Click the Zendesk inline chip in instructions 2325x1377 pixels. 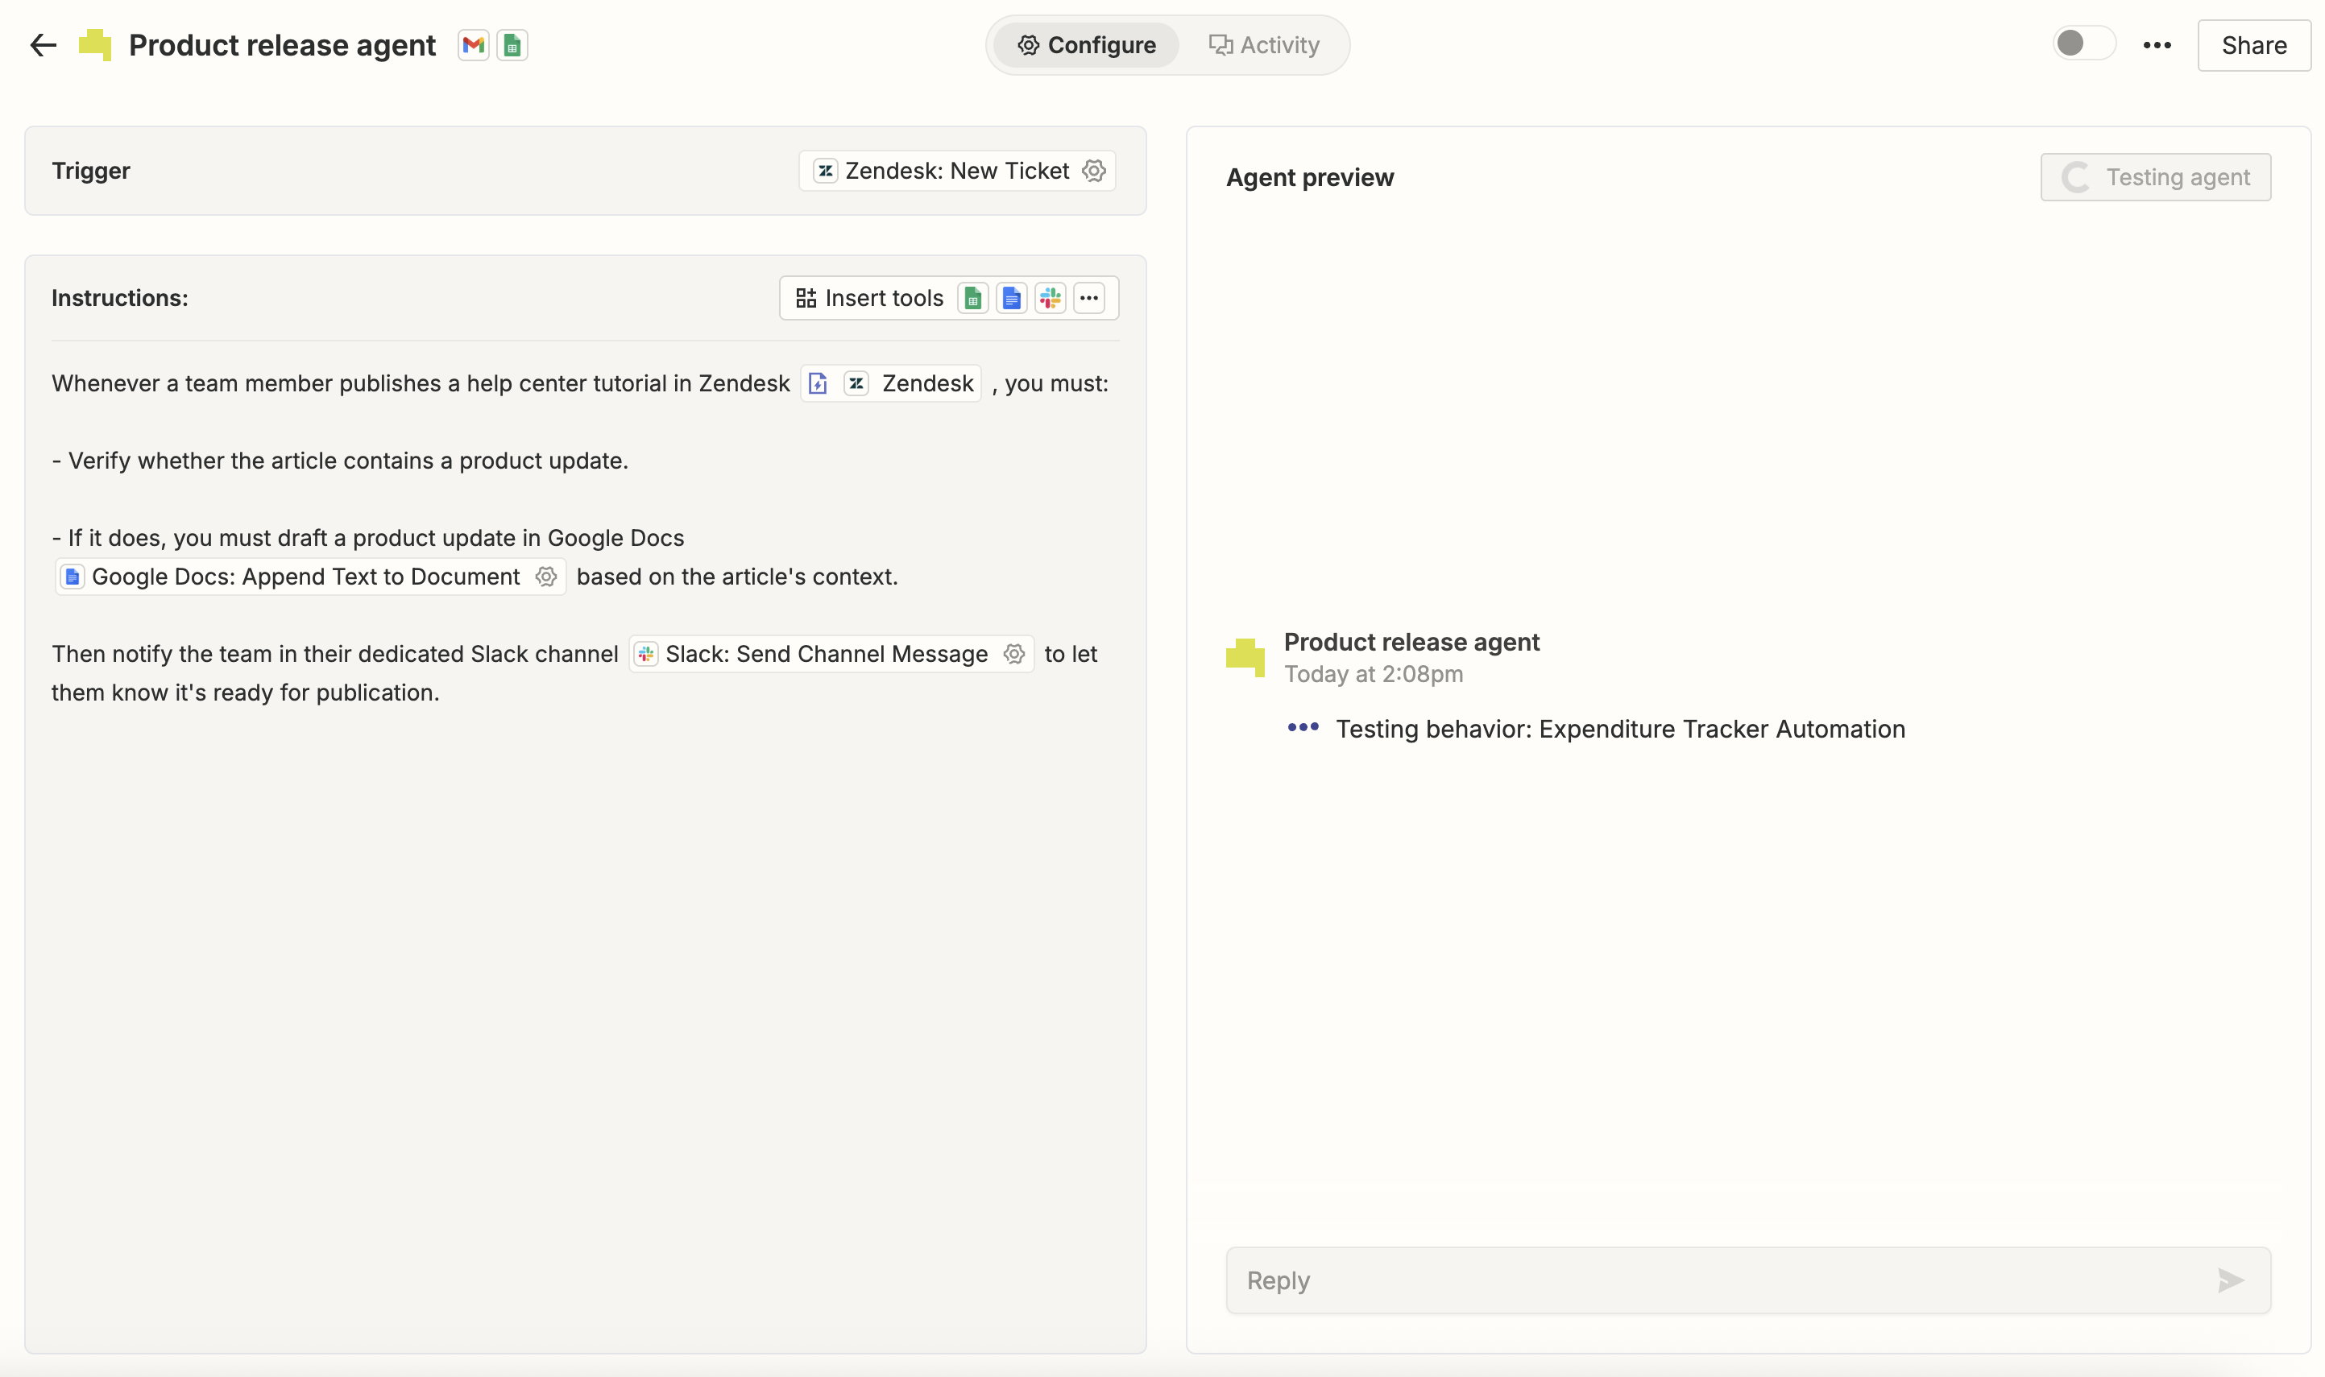tap(891, 383)
